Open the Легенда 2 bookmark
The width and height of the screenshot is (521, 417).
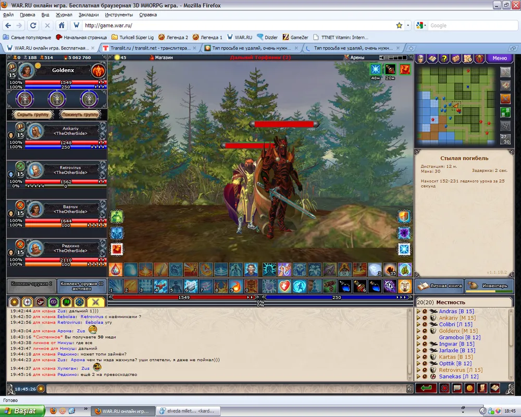[173, 37]
